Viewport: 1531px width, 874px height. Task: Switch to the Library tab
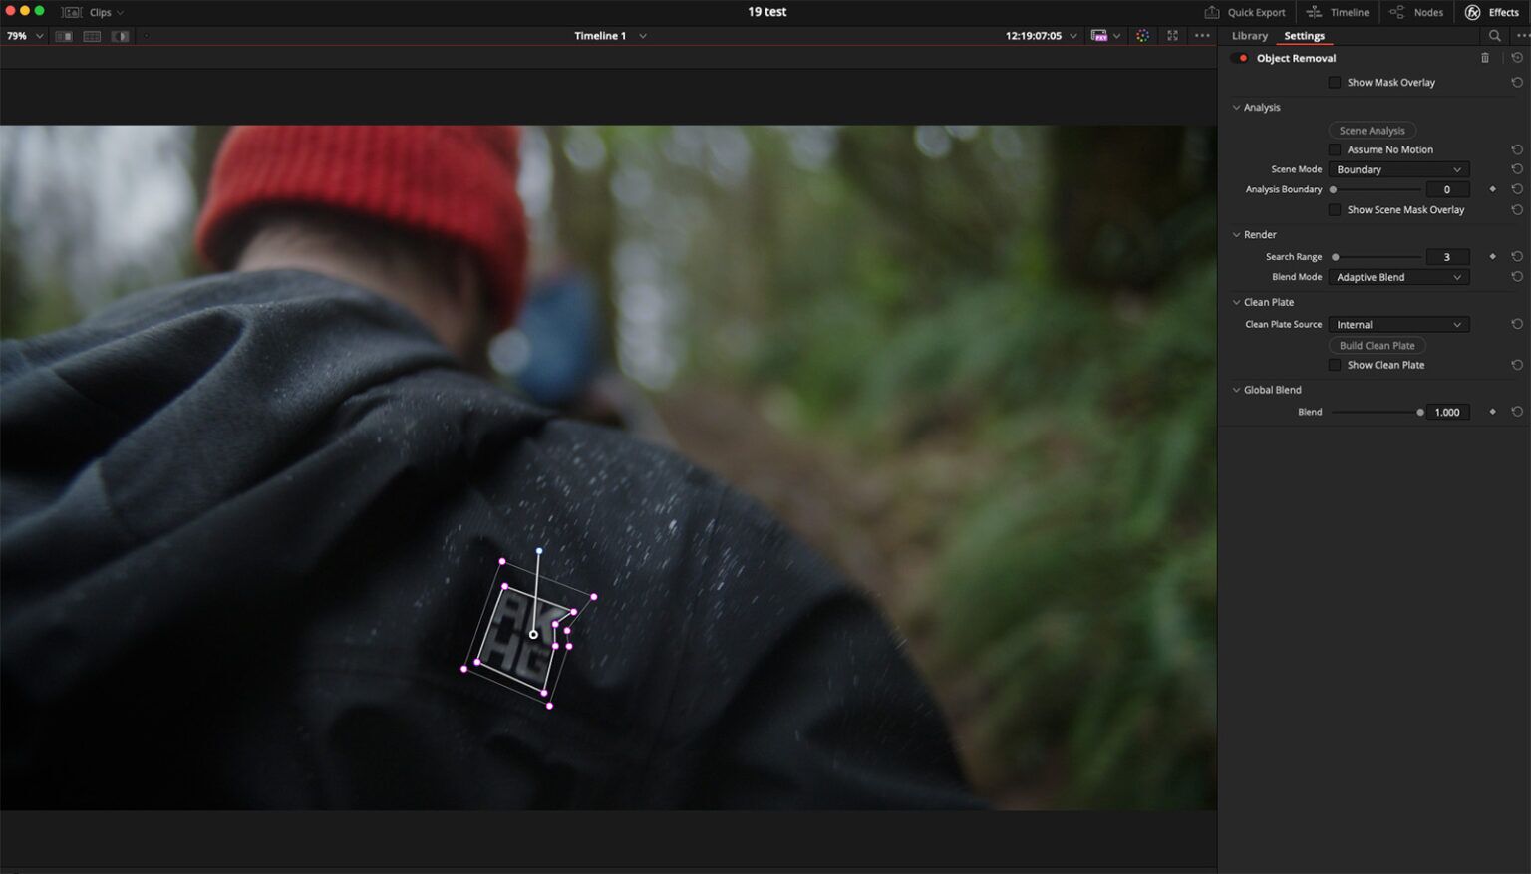coord(1249,35)
